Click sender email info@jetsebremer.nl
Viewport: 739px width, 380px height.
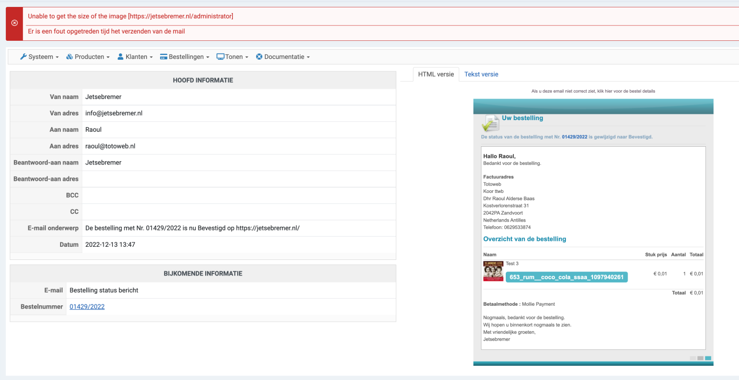tap(114, 113)
